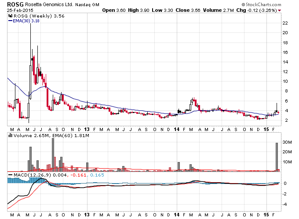Click the Volume 2.7M header value

219,10
